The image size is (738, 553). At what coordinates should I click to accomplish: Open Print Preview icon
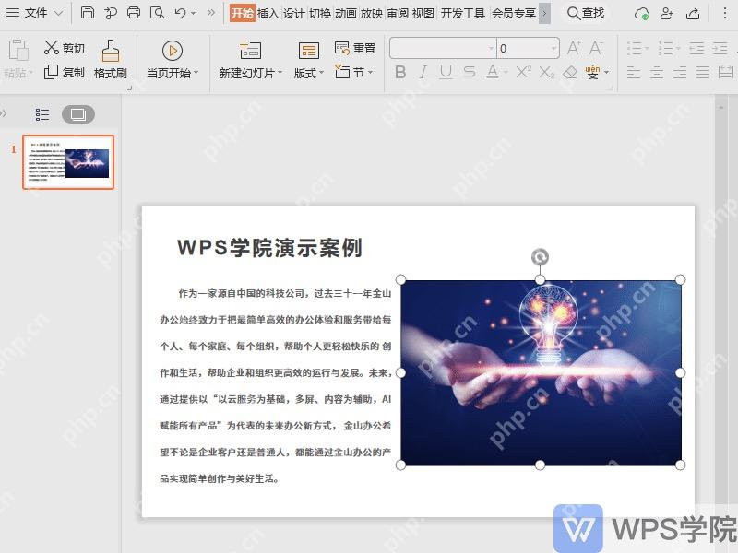[157, 13]
